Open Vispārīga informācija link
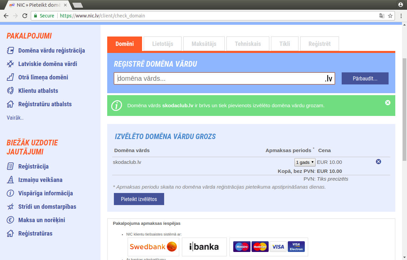Viewport: 407px width, 260px height. tap(46, 193)
